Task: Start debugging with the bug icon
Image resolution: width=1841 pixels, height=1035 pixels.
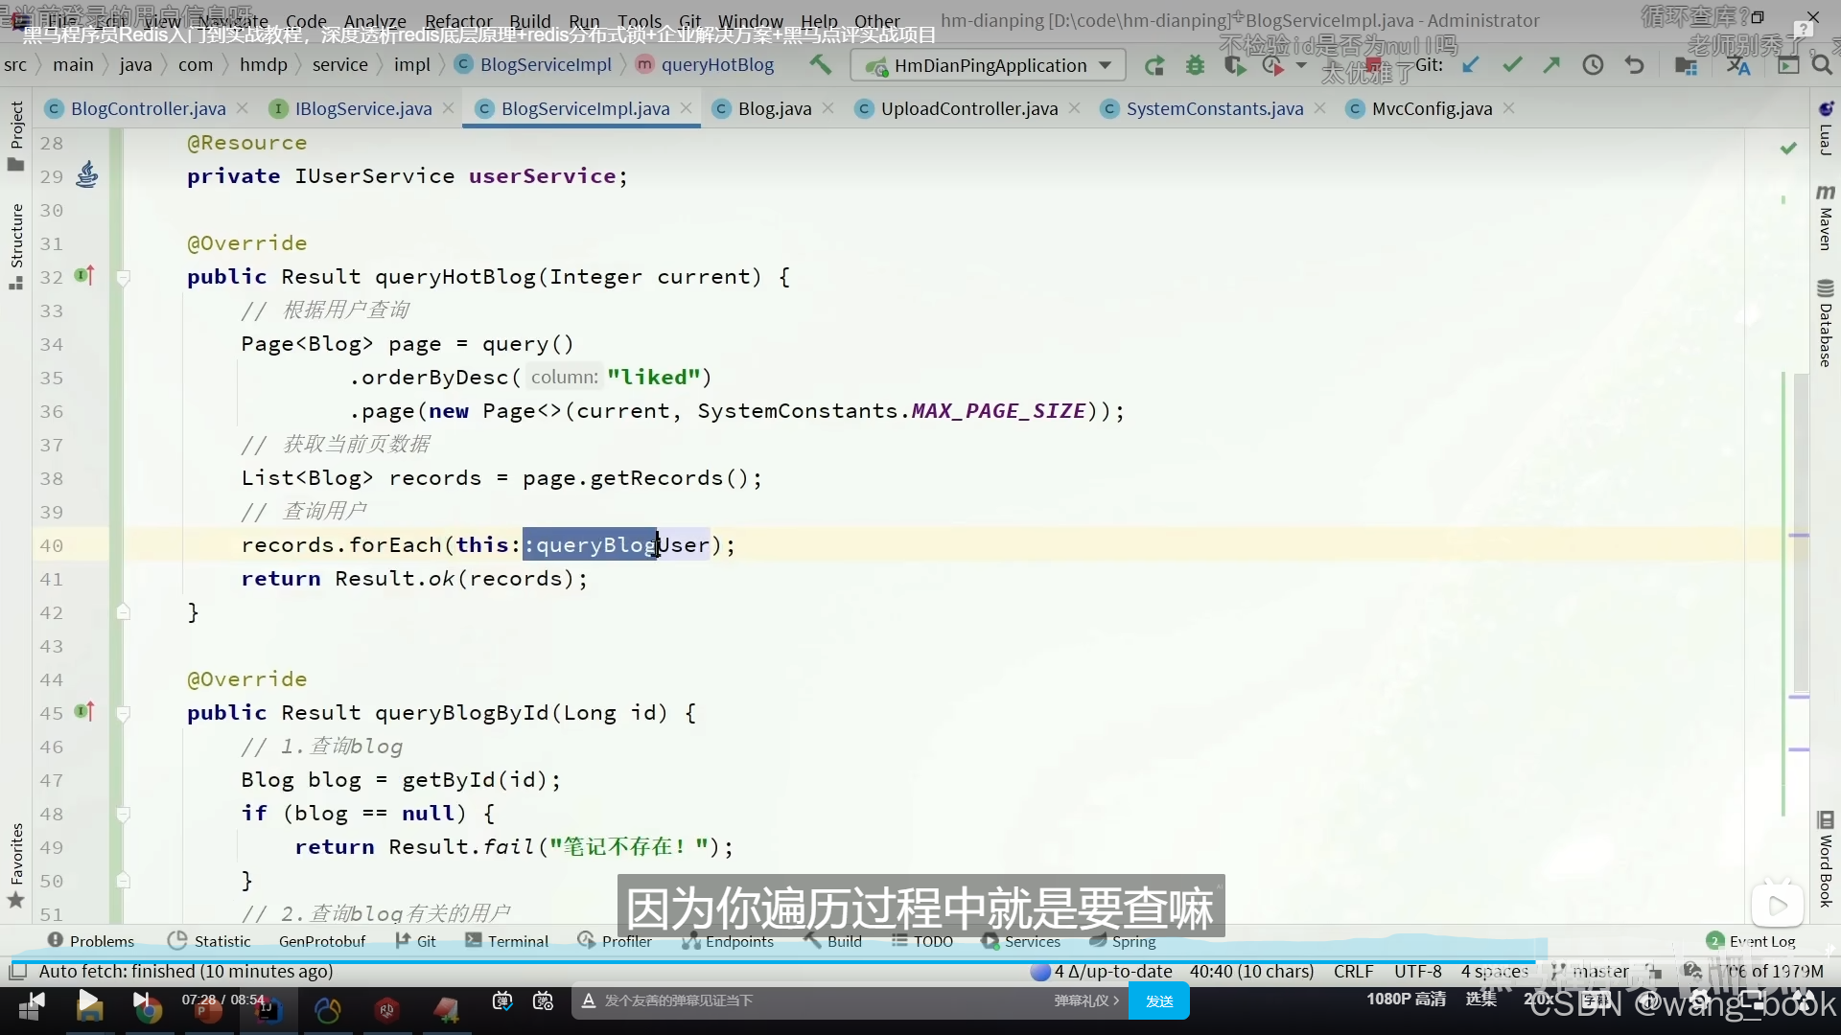Action: pyautogui.click(x=1195, y=65)
